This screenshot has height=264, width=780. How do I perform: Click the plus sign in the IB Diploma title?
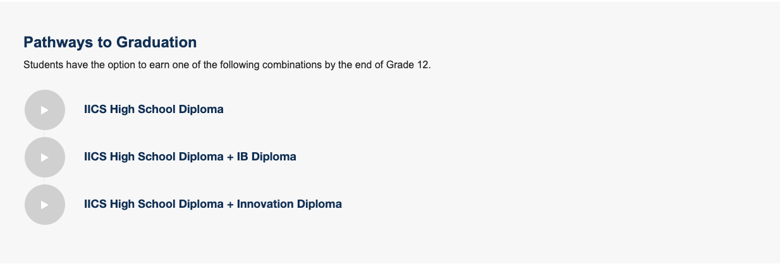(230, 157)
